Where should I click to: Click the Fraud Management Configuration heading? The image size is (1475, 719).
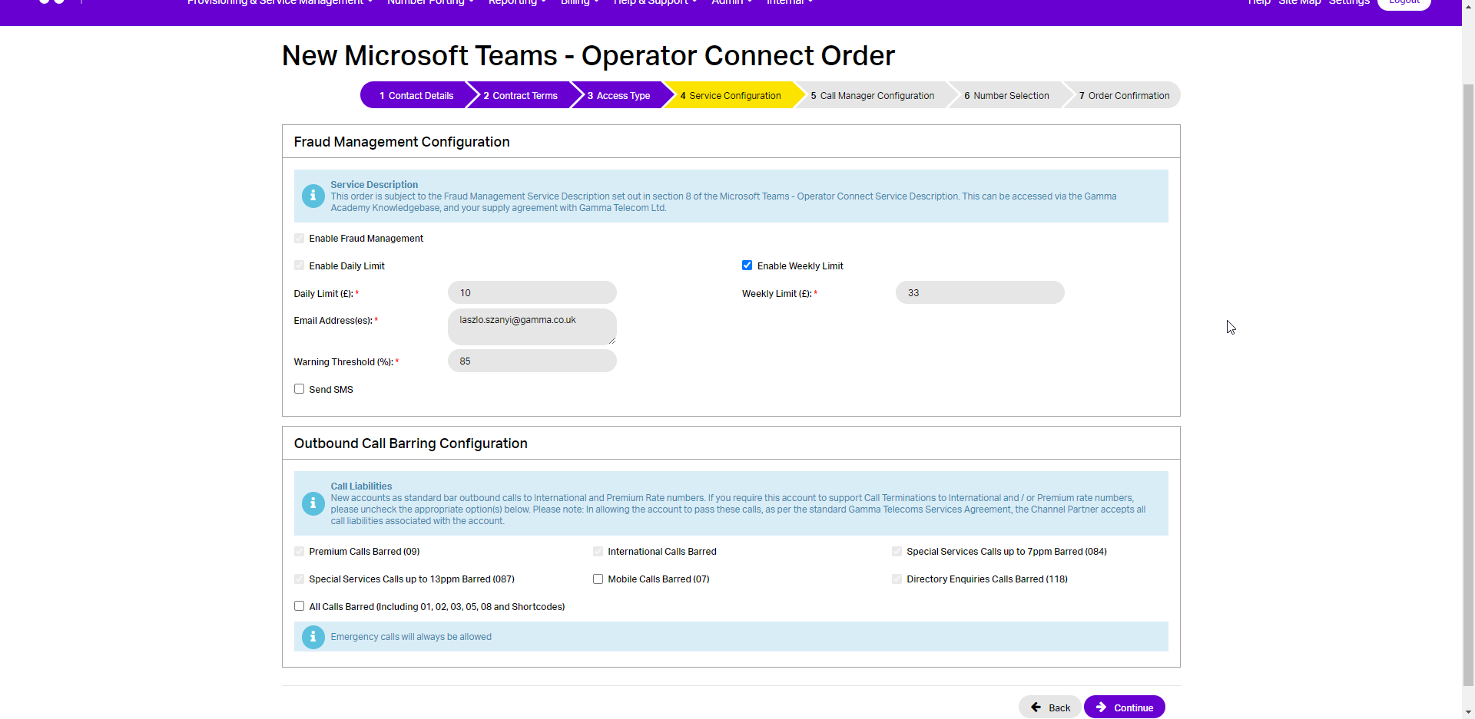402,142
